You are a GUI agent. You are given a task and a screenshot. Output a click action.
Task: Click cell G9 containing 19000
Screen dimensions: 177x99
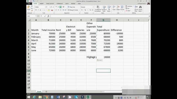point(103,57)
